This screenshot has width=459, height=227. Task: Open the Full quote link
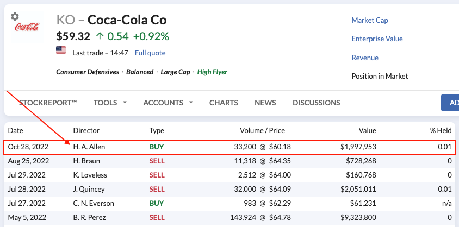pyautogui.click(x=150, y=53)
